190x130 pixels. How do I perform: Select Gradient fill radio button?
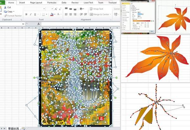coord(132,8)
